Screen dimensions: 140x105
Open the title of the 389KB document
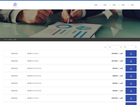pyautogui.click(x=34, y=76)
